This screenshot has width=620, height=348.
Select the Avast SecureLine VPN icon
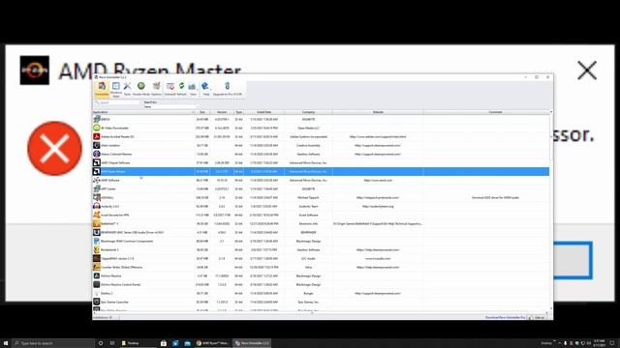pos(97,215)
